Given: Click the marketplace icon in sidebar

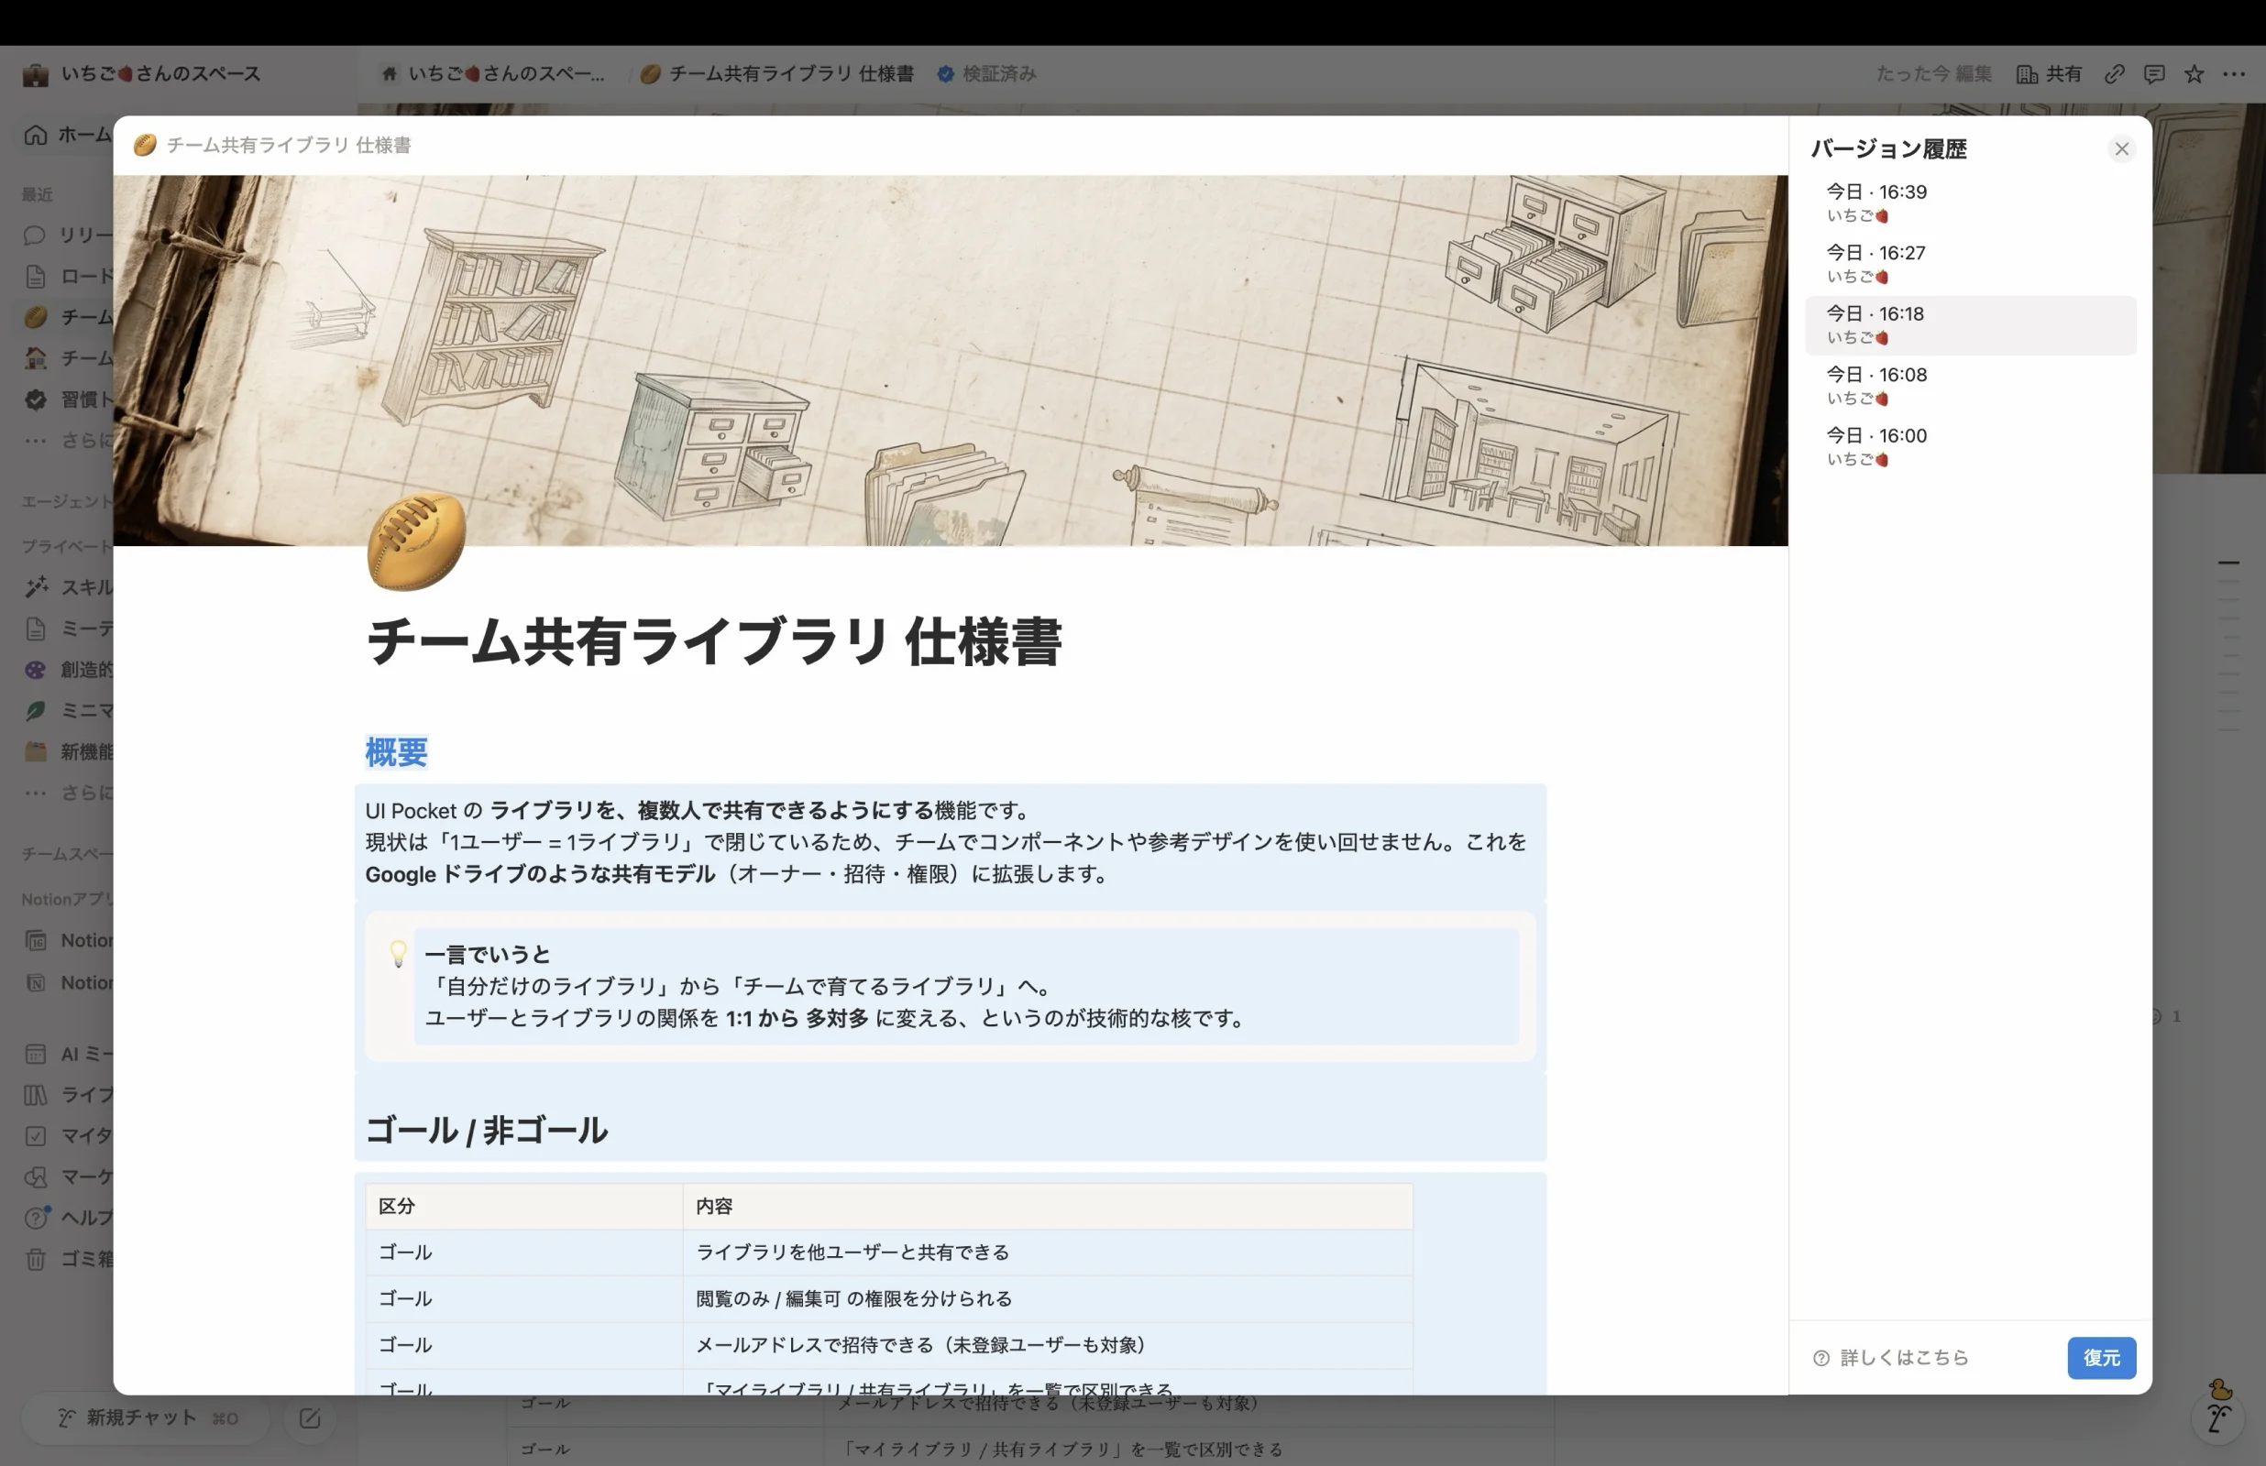Looking at the screenshot, I should [x=35, y=1176].
